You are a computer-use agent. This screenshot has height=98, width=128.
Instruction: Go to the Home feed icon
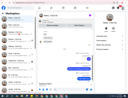click(39, 8)
